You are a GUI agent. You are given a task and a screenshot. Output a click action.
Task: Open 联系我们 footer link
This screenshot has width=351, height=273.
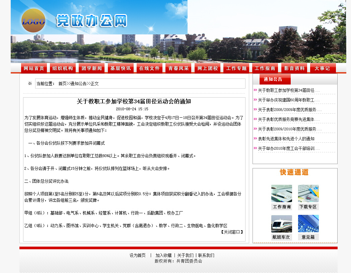[x=206, y=255]
